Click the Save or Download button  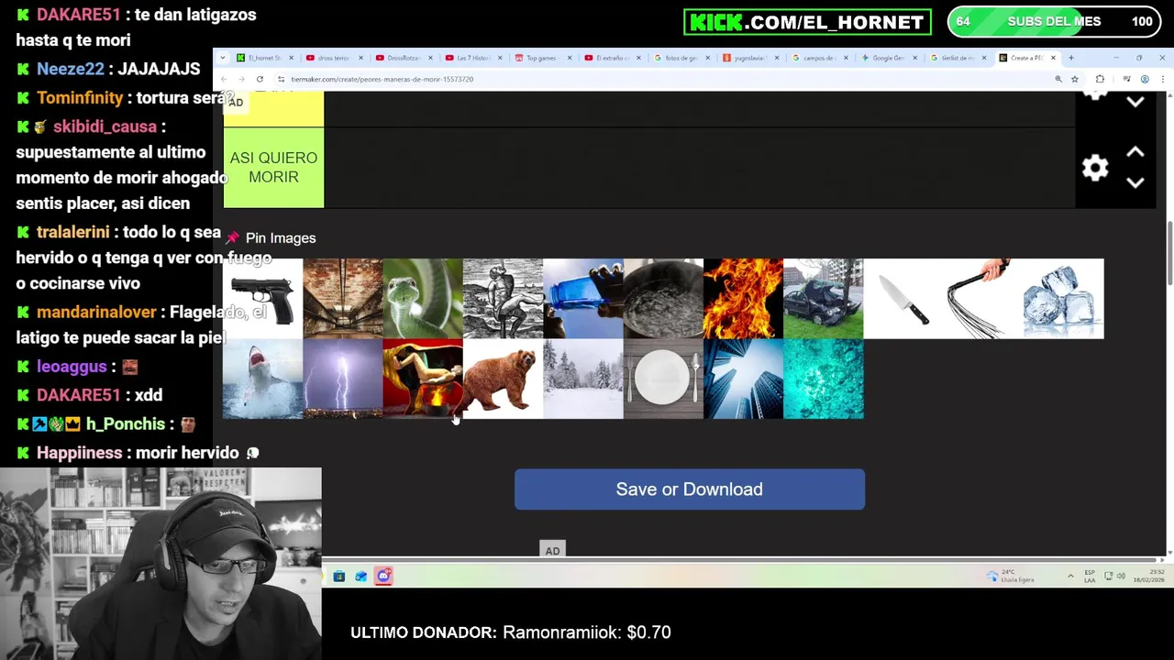[690, 489]
